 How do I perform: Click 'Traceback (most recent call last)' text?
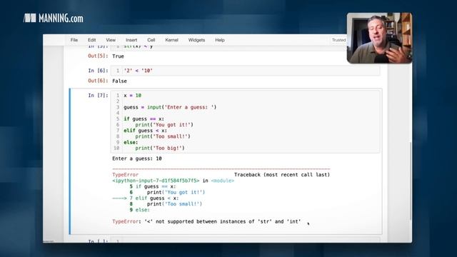click(x=282, y=174)
